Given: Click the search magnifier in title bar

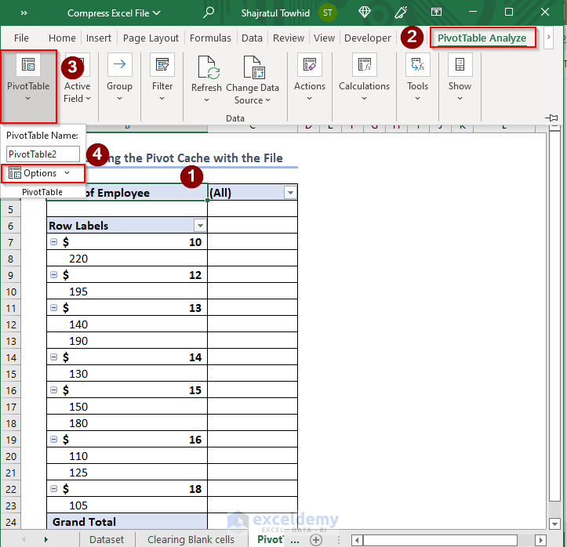Looking at the screenshot, I should (x=209, y=13).
